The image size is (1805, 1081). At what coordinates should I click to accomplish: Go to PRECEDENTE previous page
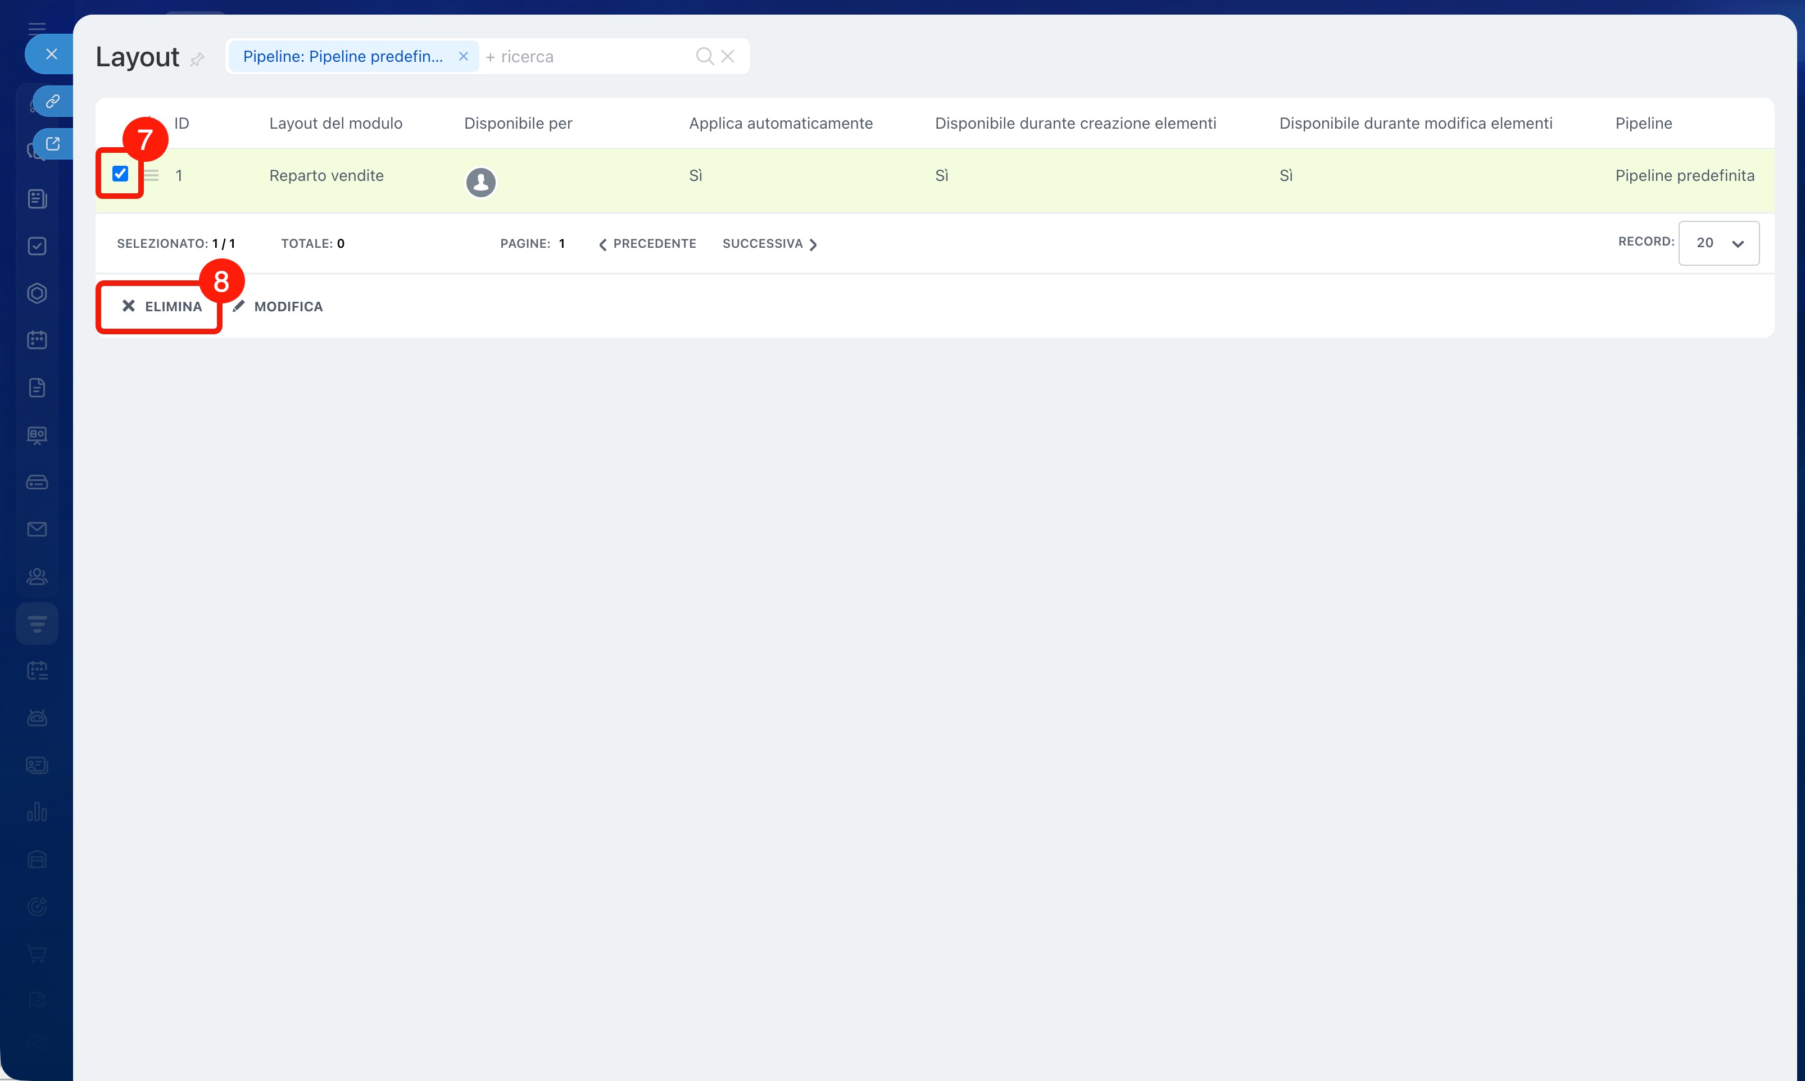coord(647,244)
